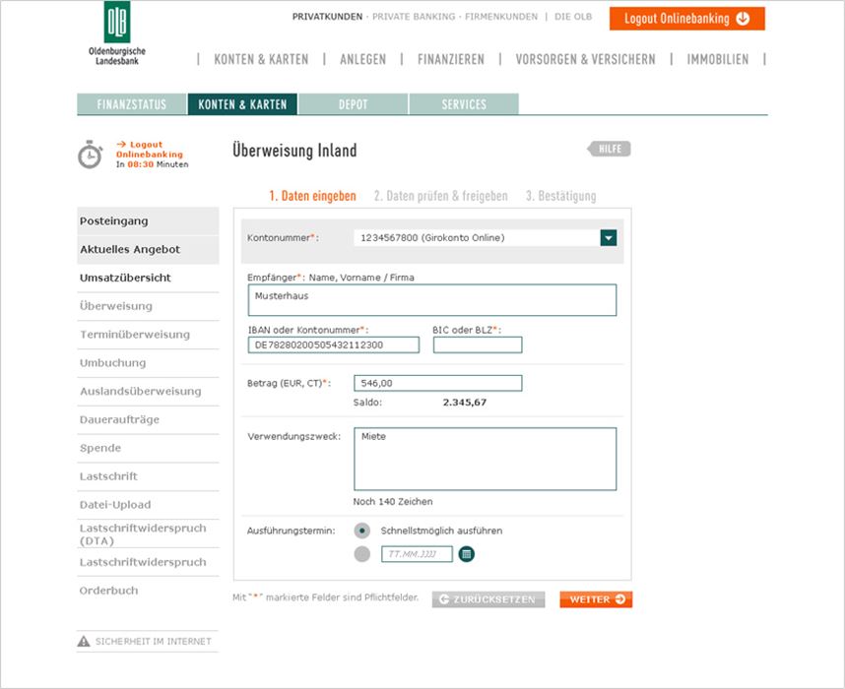Switch to the Konten & Karten tab
Image resolution: width=845 pixels, height=689 pixels.
coord(242,104)
